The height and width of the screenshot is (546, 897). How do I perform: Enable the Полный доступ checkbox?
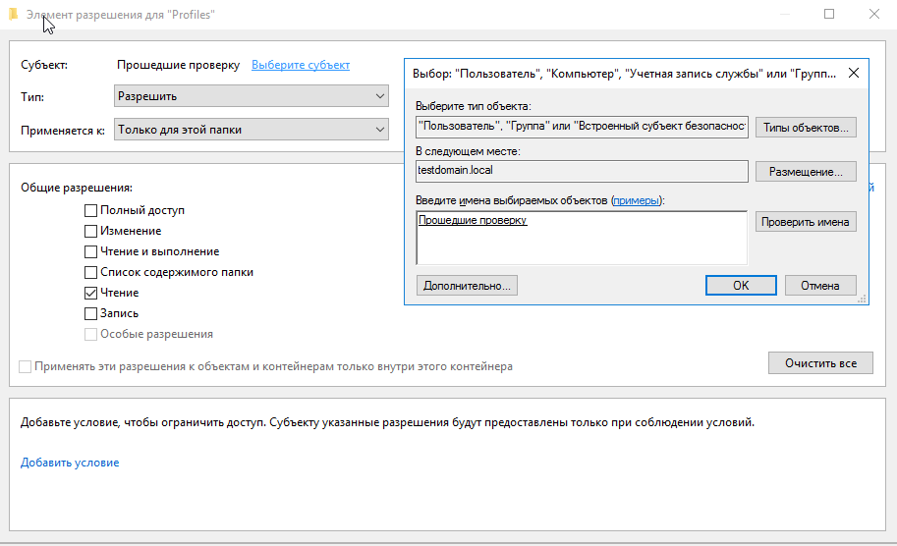(90, 210)
